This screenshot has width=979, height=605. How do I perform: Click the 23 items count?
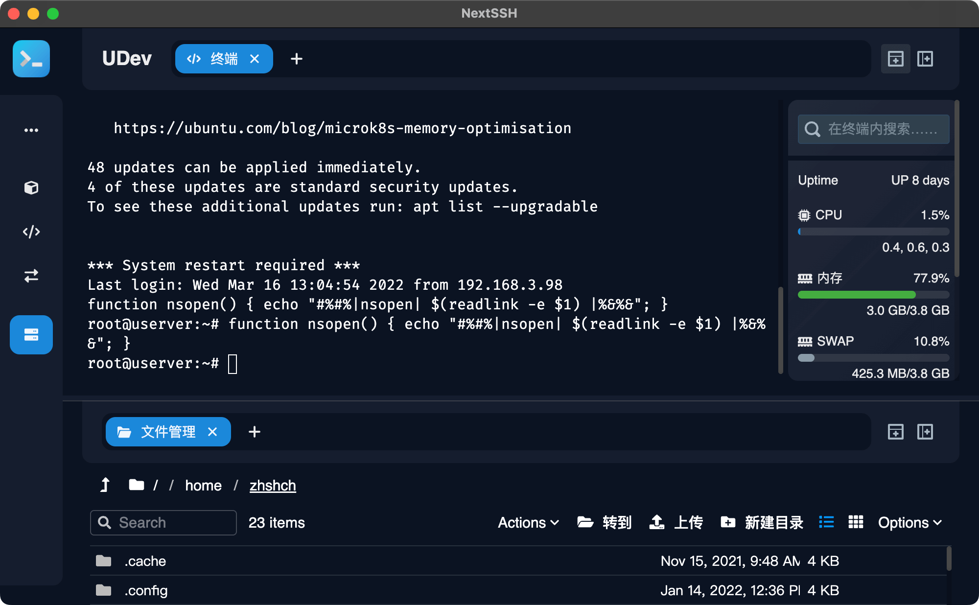coord(277,523)
